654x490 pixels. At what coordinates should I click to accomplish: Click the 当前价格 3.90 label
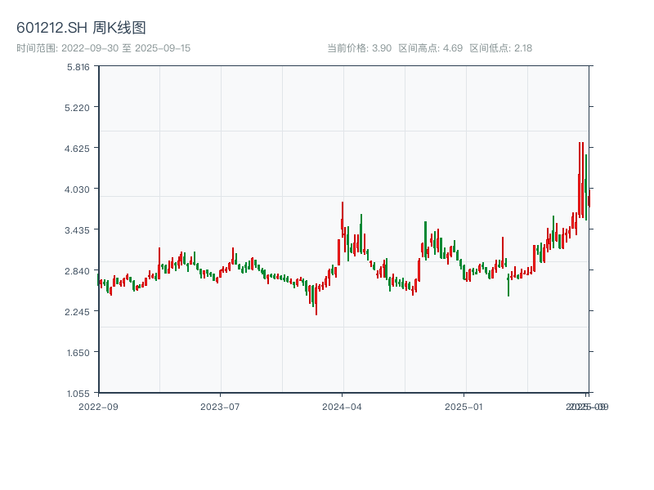coord(359,48)
